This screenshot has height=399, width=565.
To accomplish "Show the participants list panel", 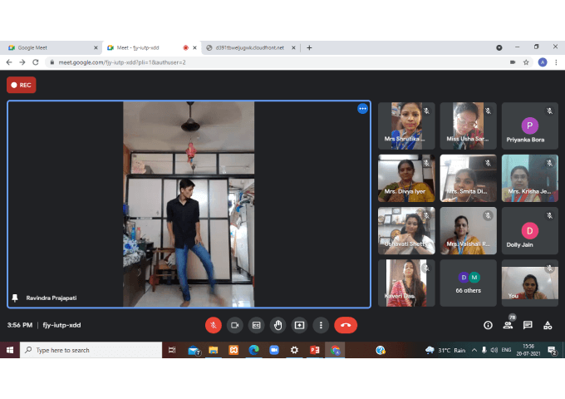I will (508, 325).
